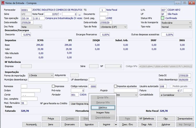Open the Tipo nota dropdown
This screenshot has height=128, width=196.
(x=176, y=27)
